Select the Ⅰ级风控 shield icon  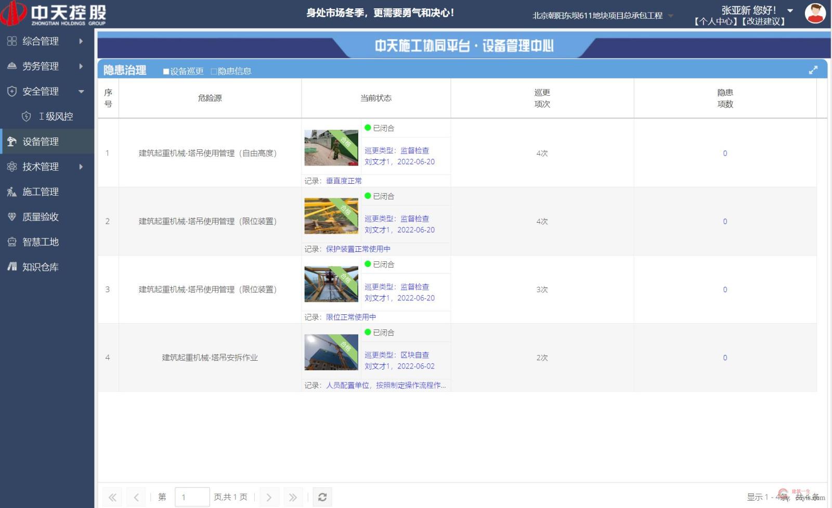27,116
